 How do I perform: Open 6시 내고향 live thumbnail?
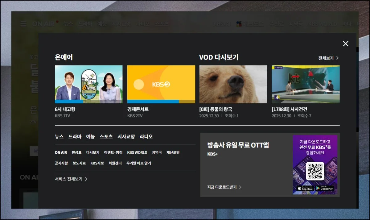88,84
